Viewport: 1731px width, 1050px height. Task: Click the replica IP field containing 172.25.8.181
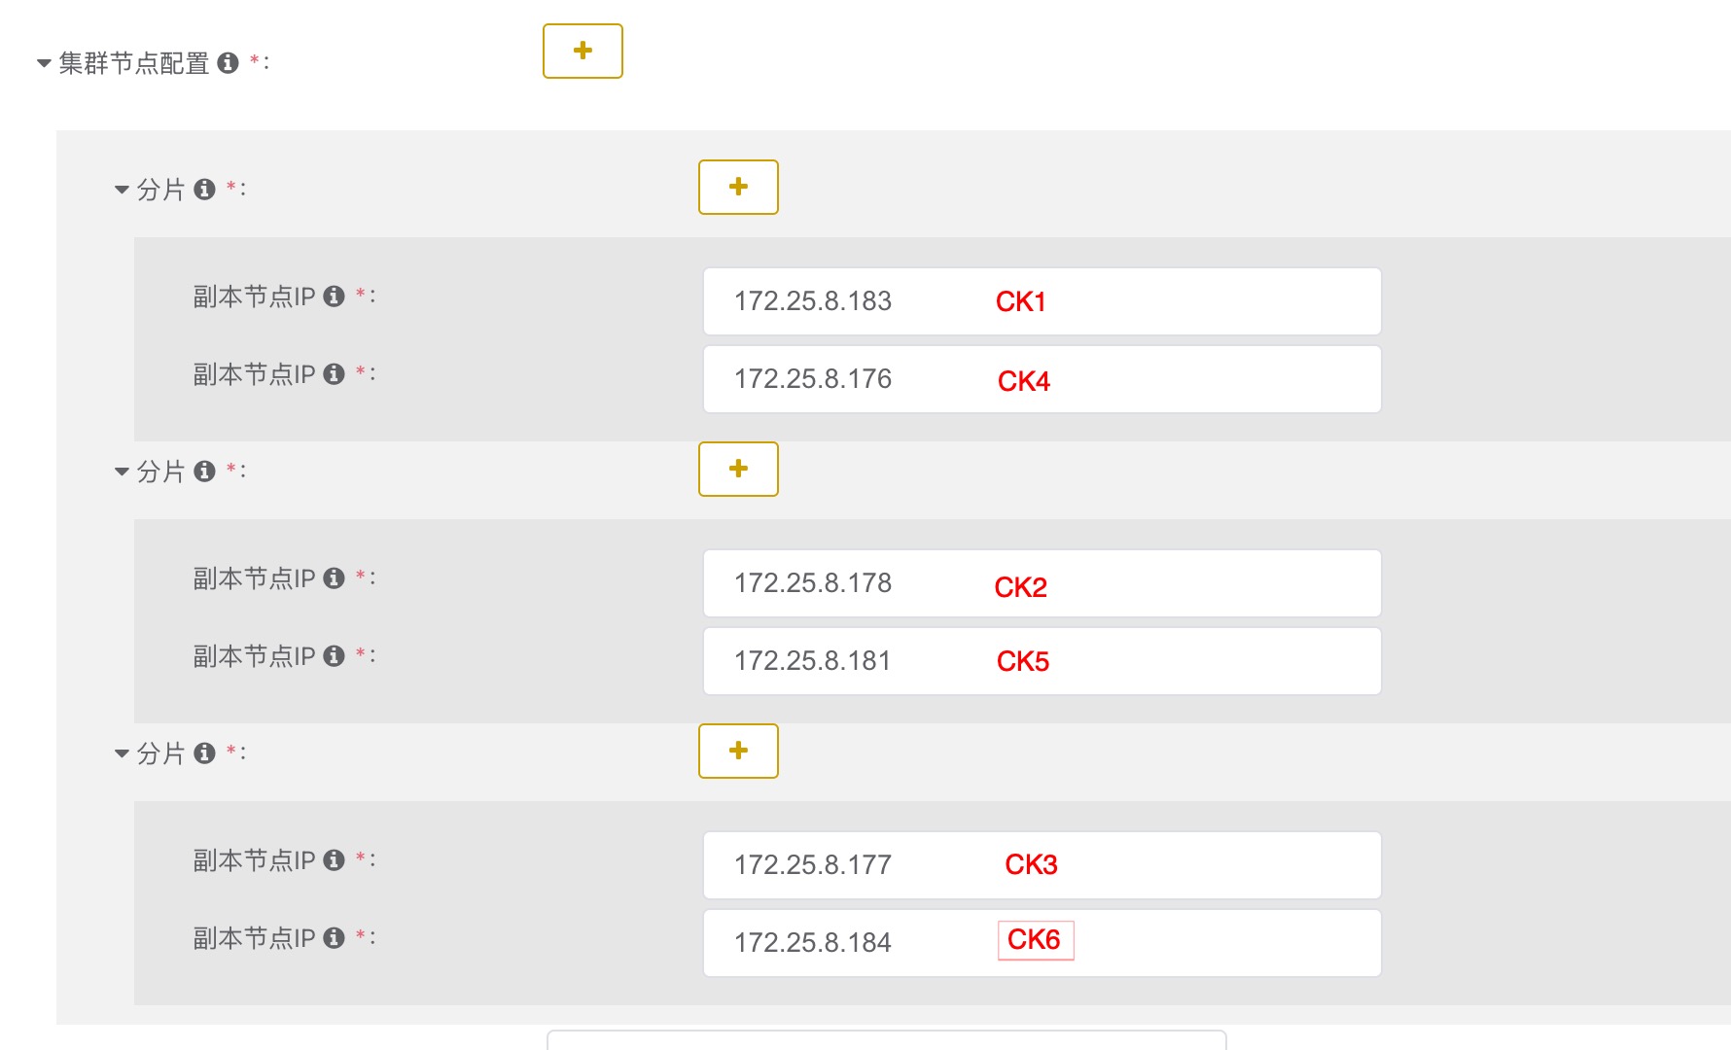tap(1042, 661)
